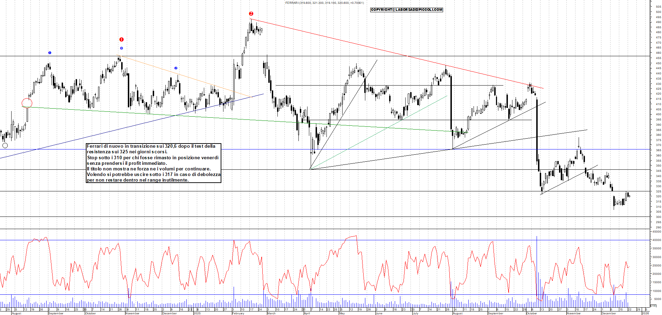Click the FERRARI price title text
The height and width of the screenshot is (315, 662).
pos(324,3)
